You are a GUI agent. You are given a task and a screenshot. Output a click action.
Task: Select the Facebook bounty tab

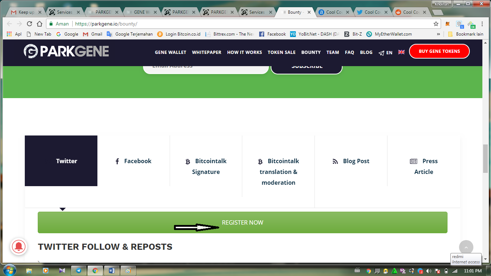(x=133, y=161)
